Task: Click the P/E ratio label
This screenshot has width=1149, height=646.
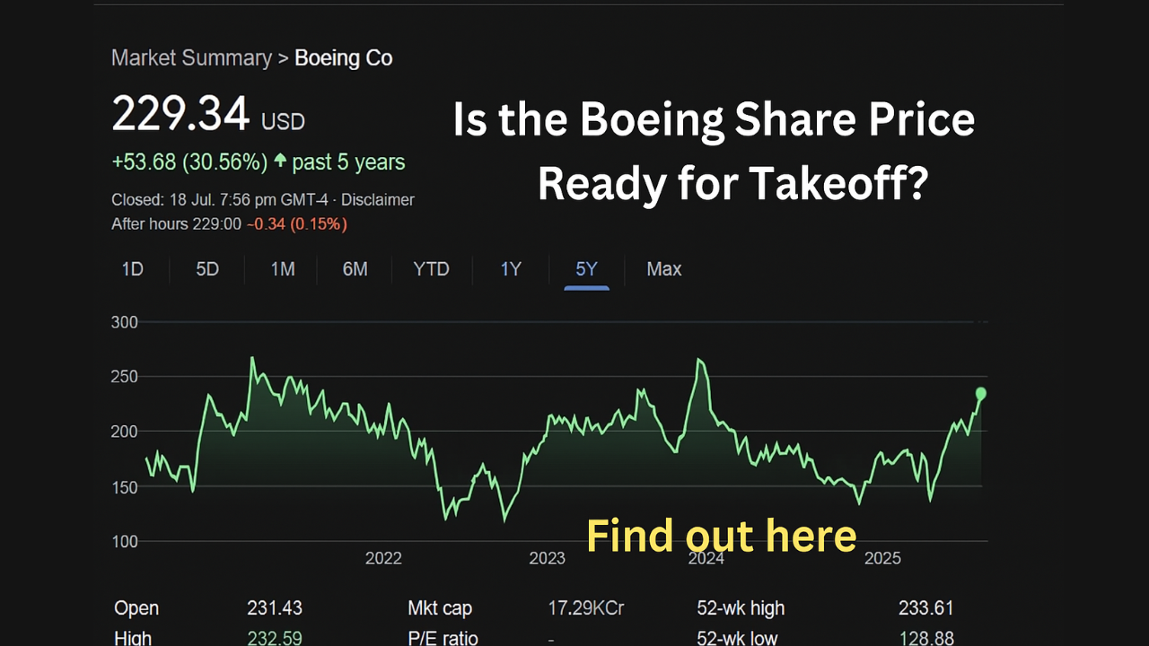Action: pos(443,638)
